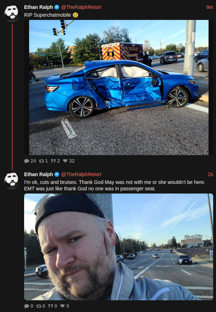Reply to the cuts and bruises post
216x312 pixels.
point(27,306)
